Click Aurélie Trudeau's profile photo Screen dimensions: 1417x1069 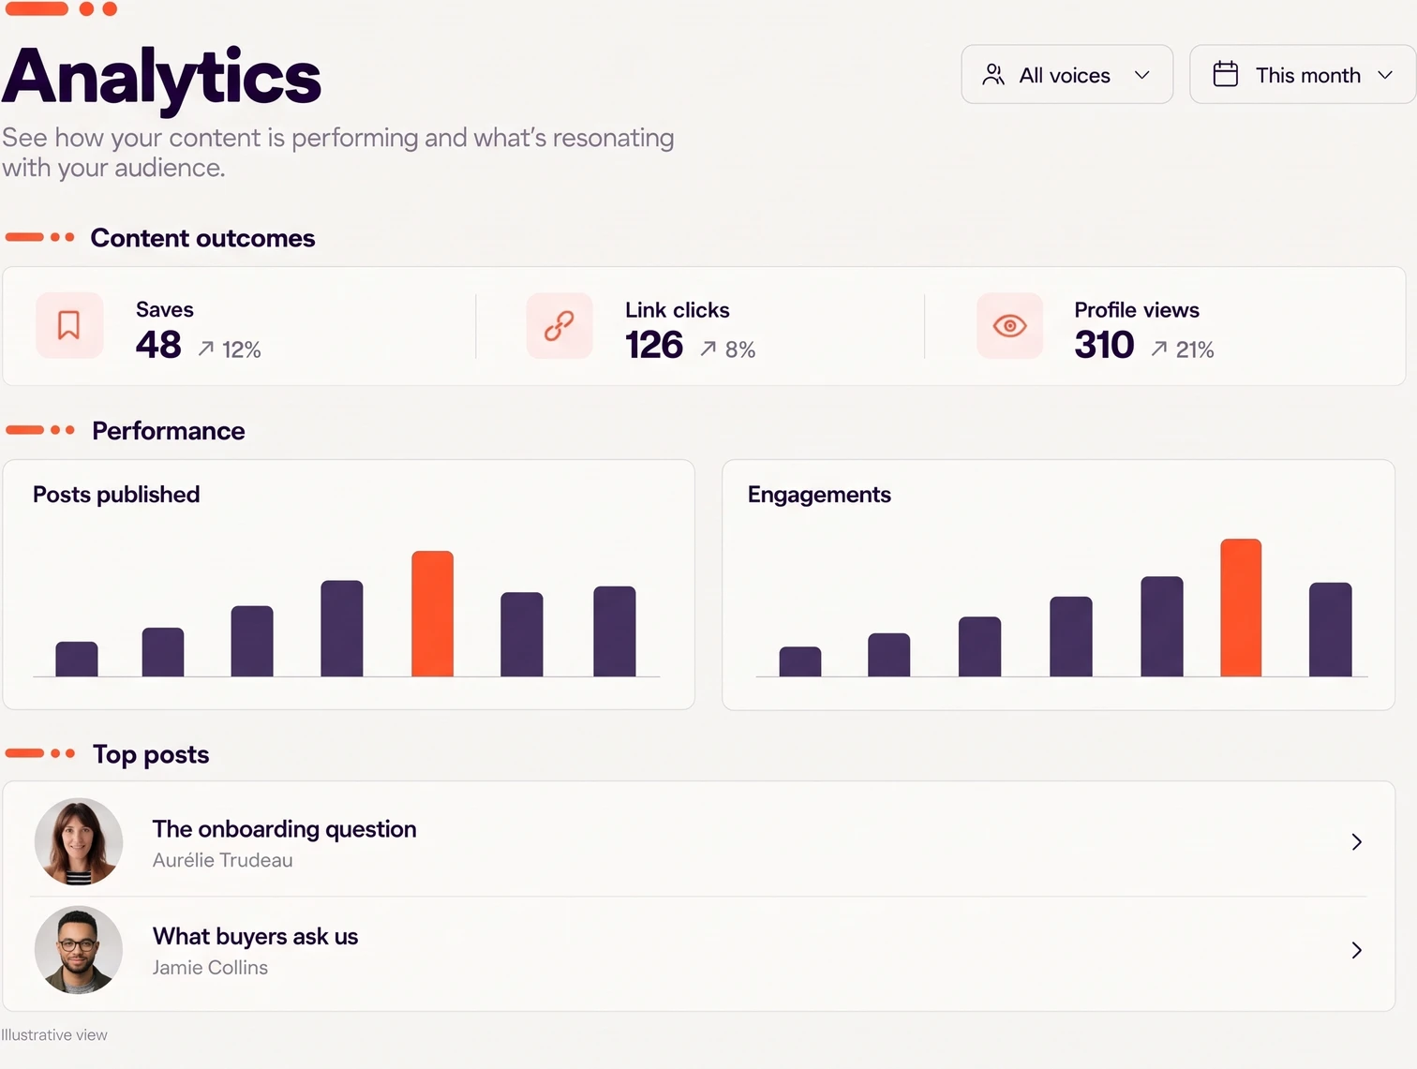point(79,841)
